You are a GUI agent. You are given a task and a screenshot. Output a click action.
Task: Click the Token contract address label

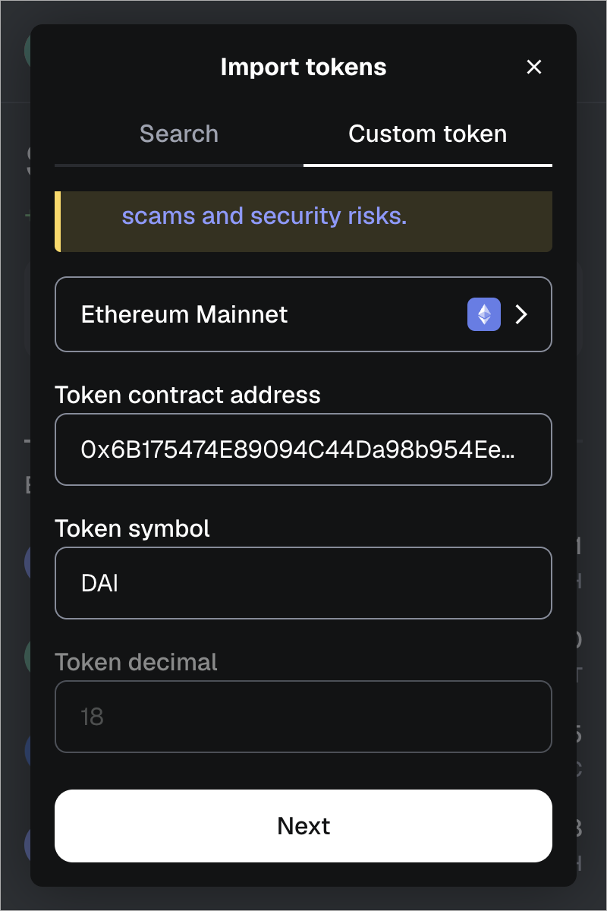(x=187, y=395)
